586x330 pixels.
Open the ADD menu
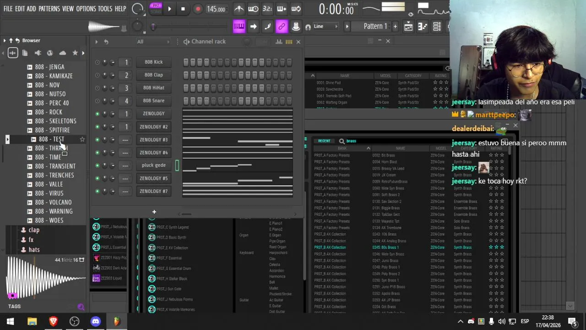coord(31,9)
